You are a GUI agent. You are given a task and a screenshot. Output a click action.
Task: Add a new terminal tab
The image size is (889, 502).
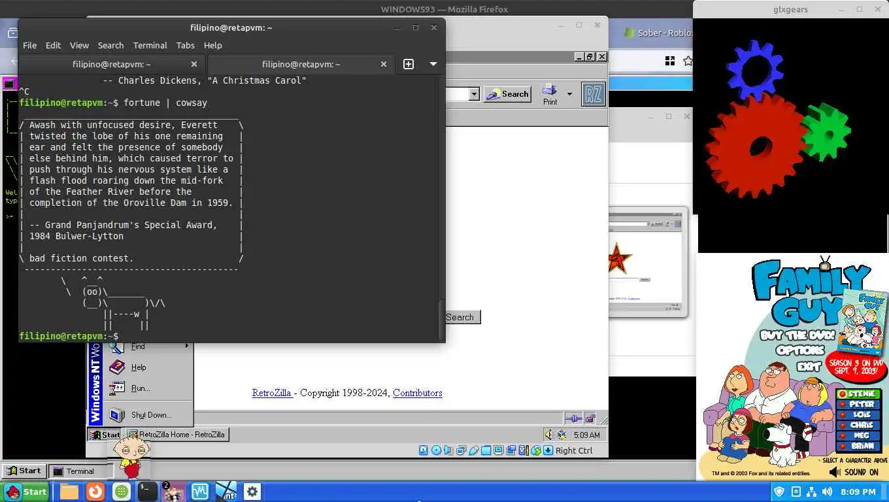[x=409, y=64]
